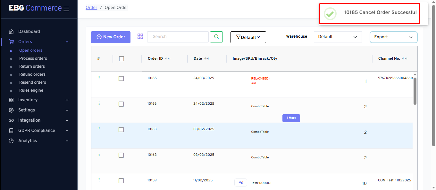
Task: Click the hamburger menu icon beside EBG Commerce
Action: click(x=66, y=9)
